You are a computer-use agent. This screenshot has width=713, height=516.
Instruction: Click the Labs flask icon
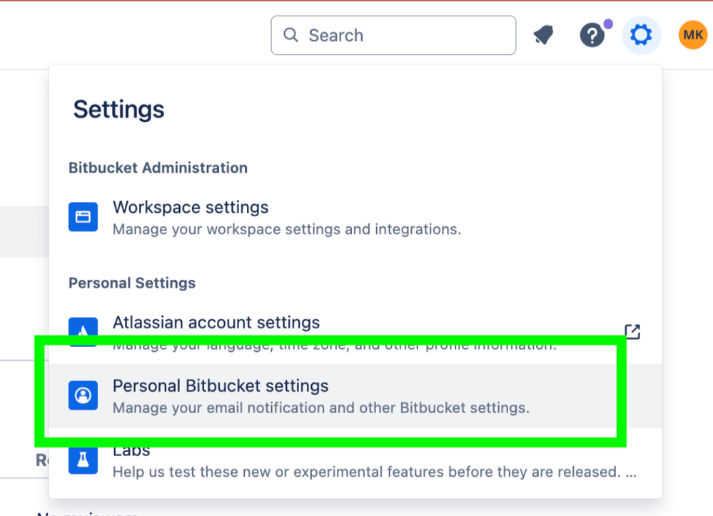coord(84,460)
